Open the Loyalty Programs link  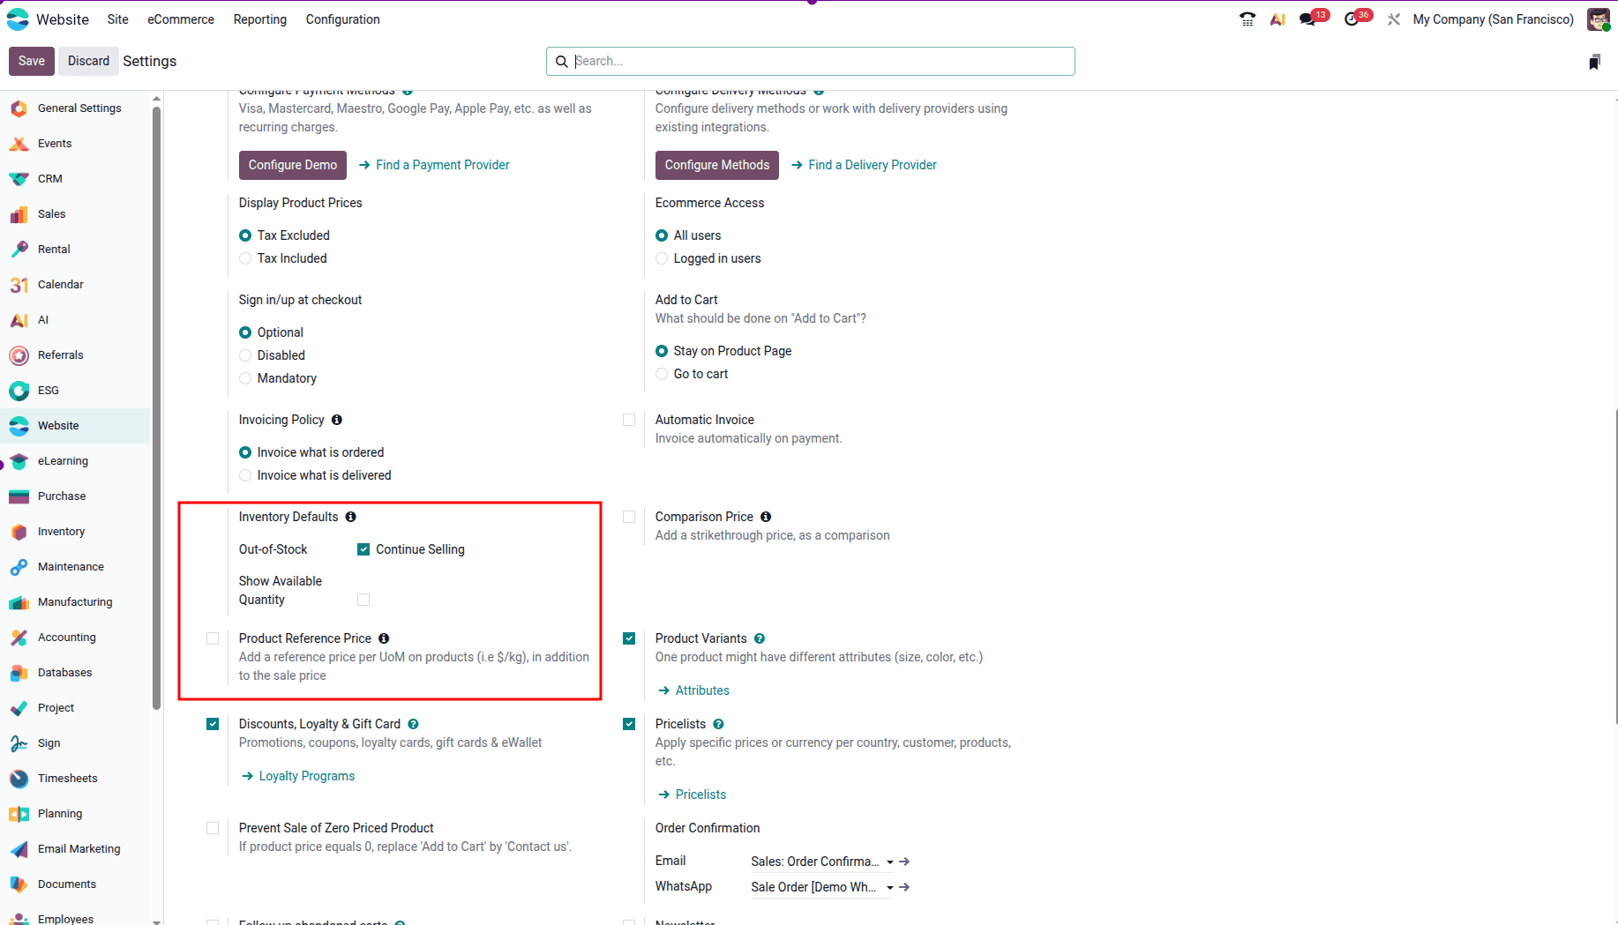(x=298, y=776)
